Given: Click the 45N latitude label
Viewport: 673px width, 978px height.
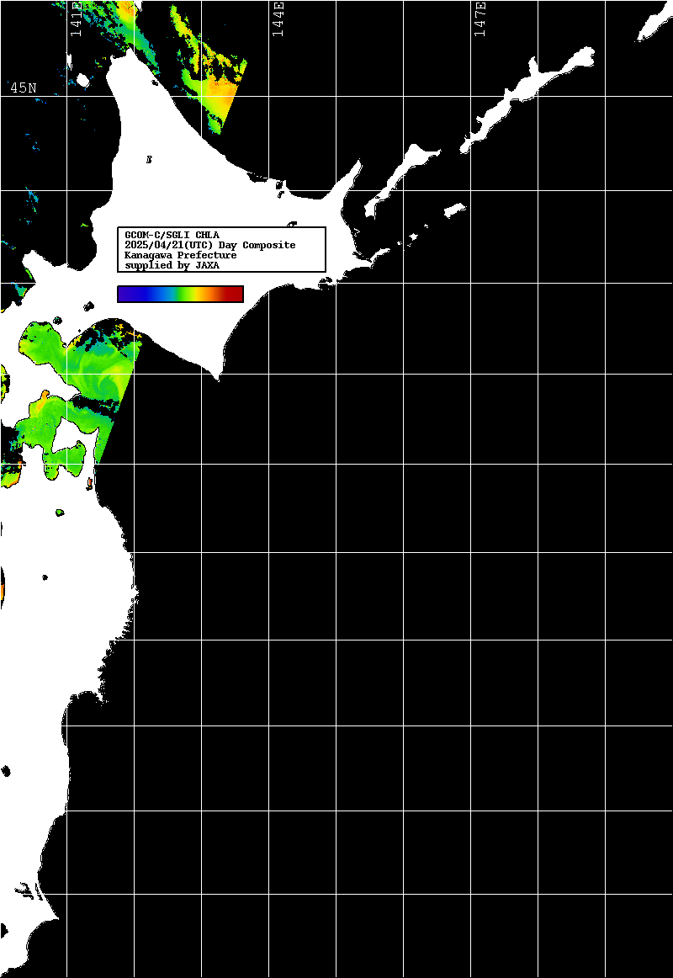Looking at the screenshot, I should point(23,88).
